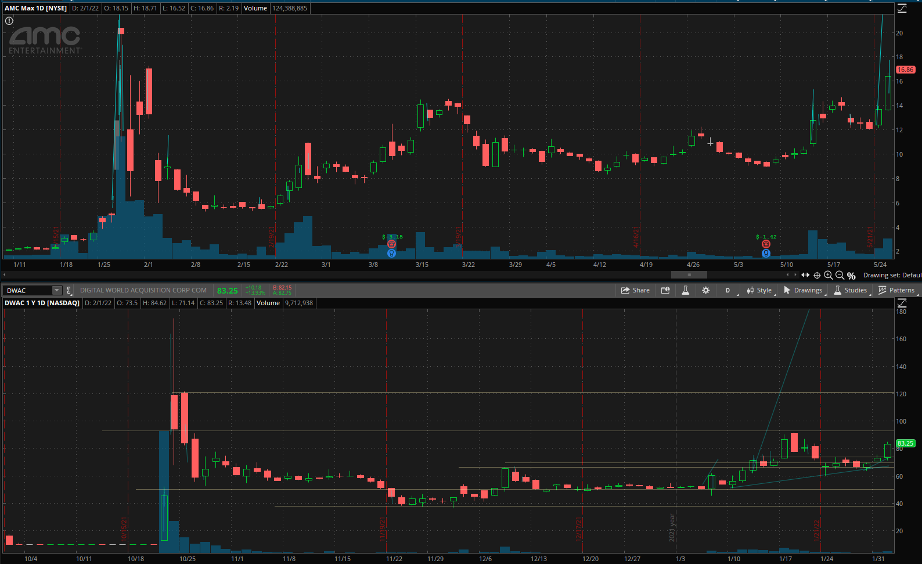Viewport: 922px width, 564px height.
Task: Click the AMC chart info alert icon
Action: (9, 21)
